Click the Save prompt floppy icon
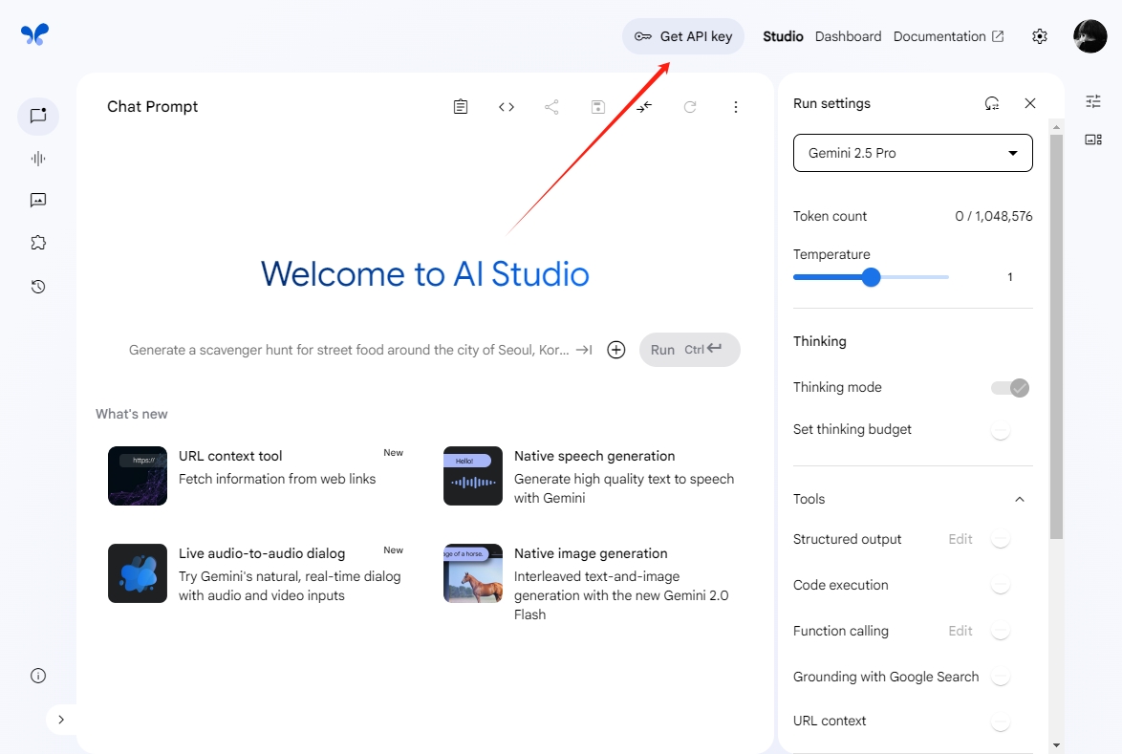This screenshot has height=754, width=1122. [598, 107]
